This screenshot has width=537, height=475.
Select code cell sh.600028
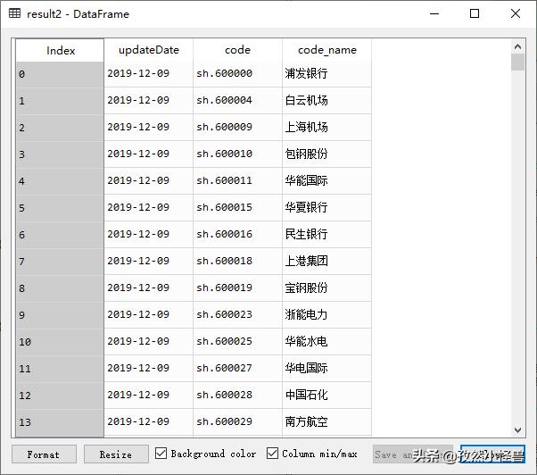(x=237, y=395)
